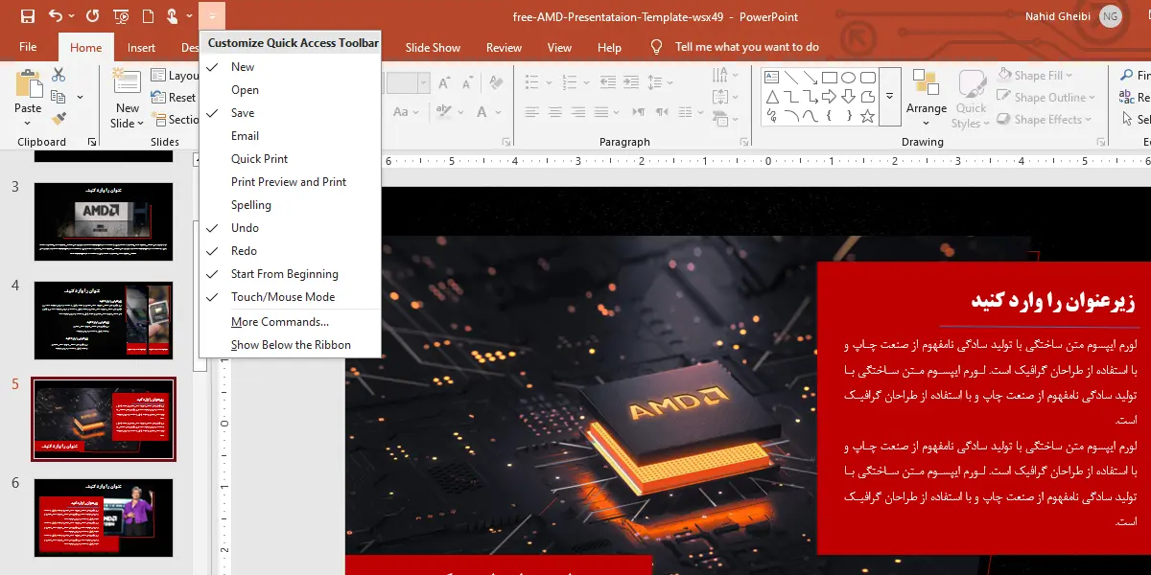
Task: Uncheck Save in the Customize toolbar menu
Action: pos(290,113)
